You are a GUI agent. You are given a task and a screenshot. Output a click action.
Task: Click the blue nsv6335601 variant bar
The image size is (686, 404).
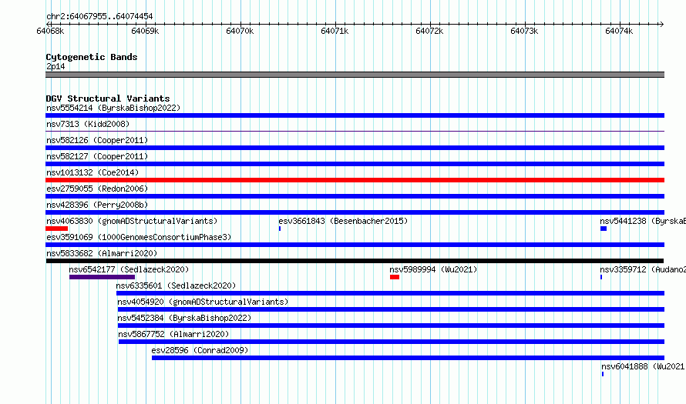390,293
